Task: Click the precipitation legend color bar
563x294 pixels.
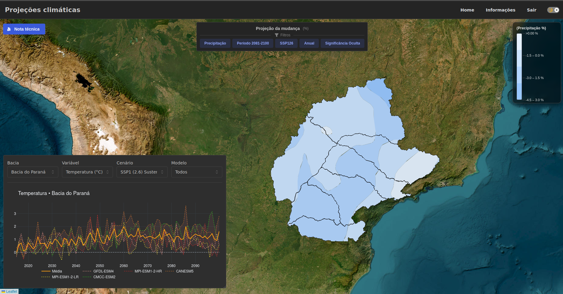Action: pos(519,67)
